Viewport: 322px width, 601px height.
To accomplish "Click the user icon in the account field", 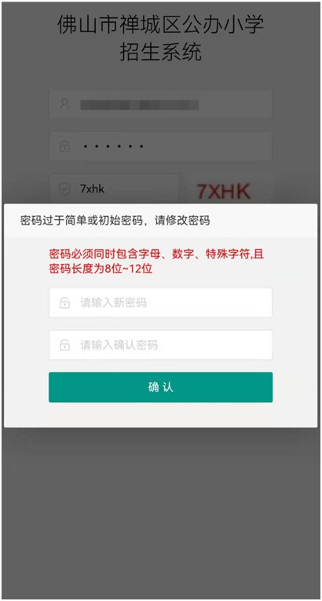I will point(65,104).
